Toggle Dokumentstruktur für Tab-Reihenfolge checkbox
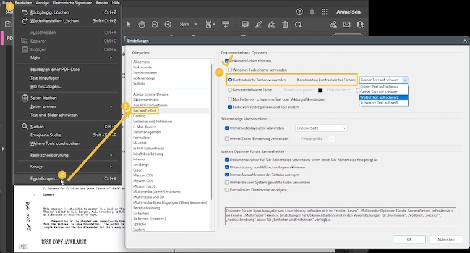470x253 pixels. click(227, 160)
